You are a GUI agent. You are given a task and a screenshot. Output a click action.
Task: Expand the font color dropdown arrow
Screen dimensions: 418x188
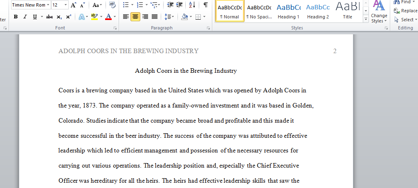115,17
